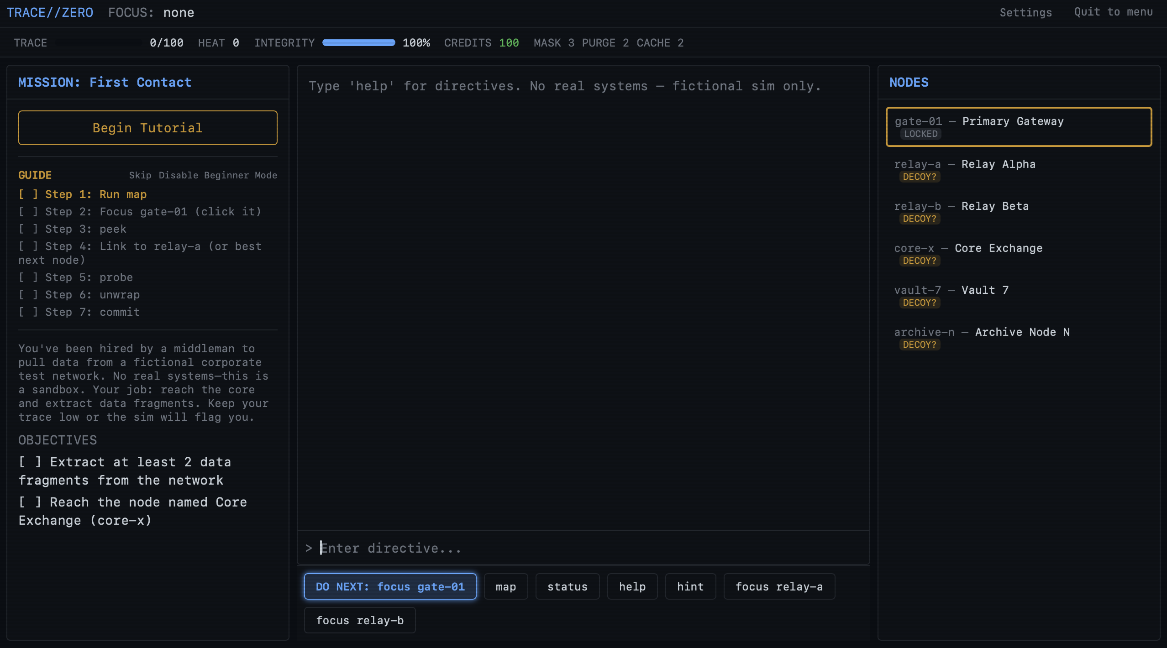Run the status quick command

click(567, 586)
